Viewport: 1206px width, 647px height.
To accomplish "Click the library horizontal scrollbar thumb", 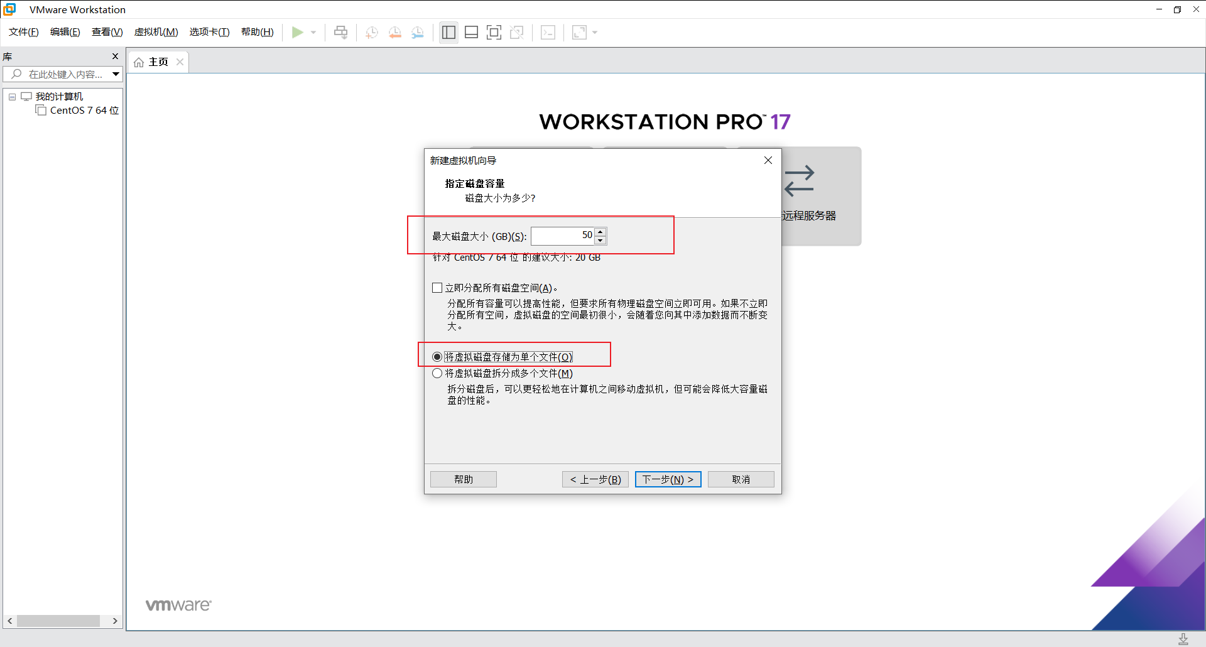I will [x=58, y=621].
